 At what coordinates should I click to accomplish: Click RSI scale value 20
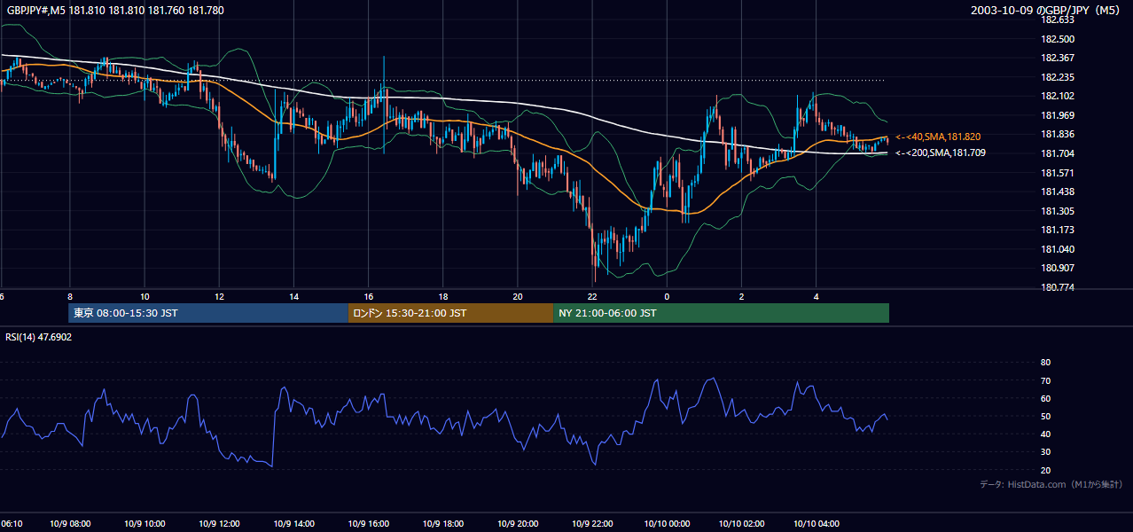pyautogui.click(x=1045, y=470)
